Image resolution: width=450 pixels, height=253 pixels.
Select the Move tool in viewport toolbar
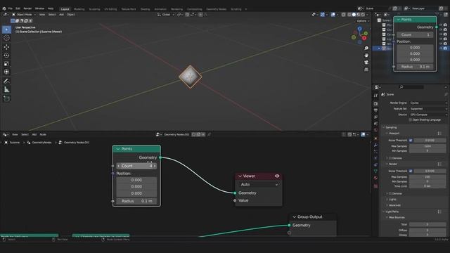(x=6, y=47)
